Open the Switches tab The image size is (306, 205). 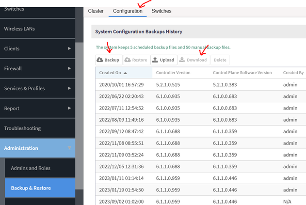[x=161, y=11]
